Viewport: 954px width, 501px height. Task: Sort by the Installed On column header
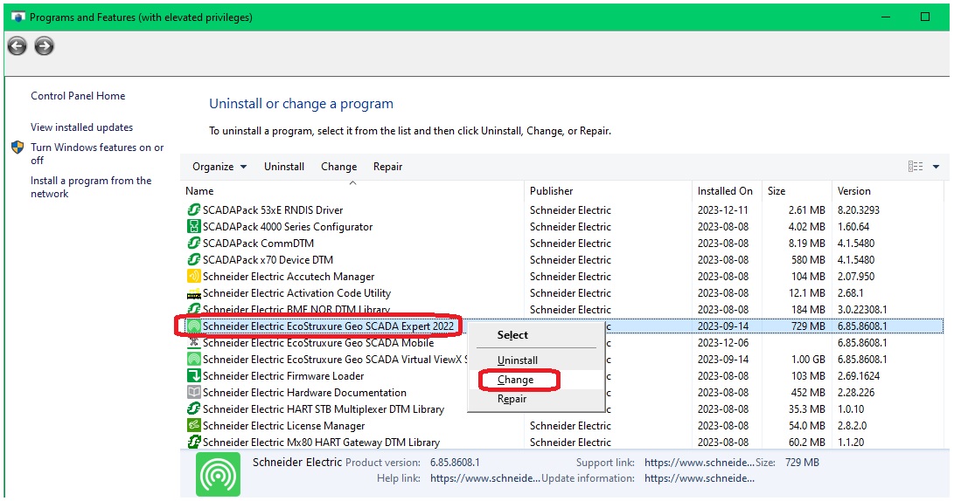(725, 191)
